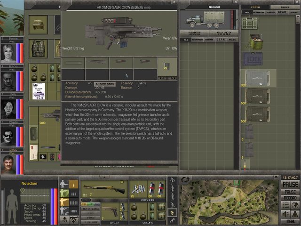
Task: Expand the bottom panel with the up arrow
Action: 104,177
